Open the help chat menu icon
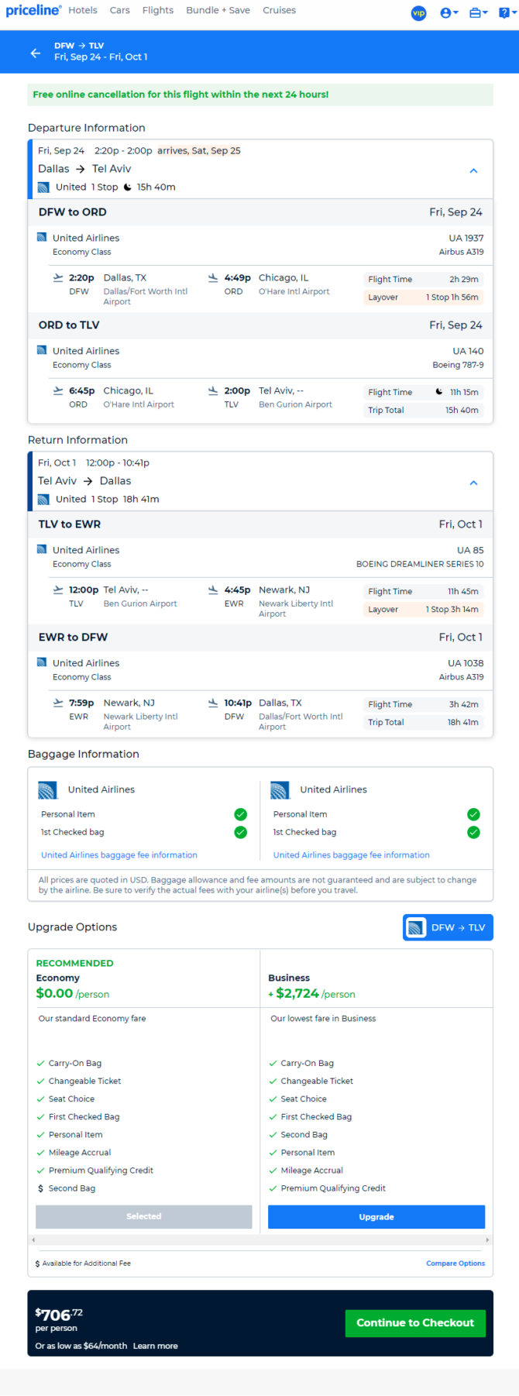Screen dimensions: 519x1396 click(508, 13)
